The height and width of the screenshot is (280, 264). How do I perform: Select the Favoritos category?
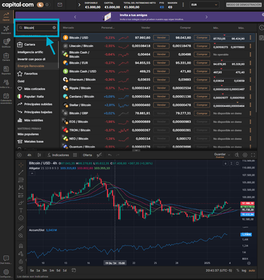tap(27, 74)
